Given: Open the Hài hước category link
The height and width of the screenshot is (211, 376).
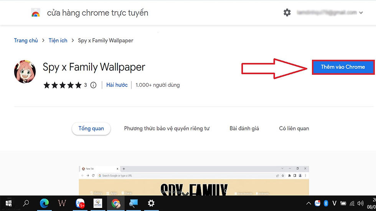Looking at the screenshot, I should (x=117, y=85).
